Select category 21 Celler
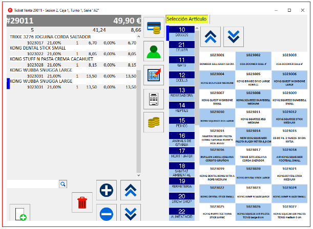Viewport: 313px width, 229px height. (182, 48)
